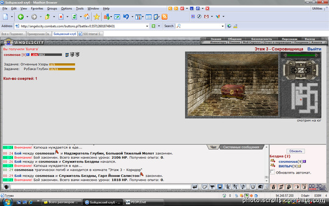The image size is (329, 206).
Task: Click in the chat message input field
Action: click(100, 187)
